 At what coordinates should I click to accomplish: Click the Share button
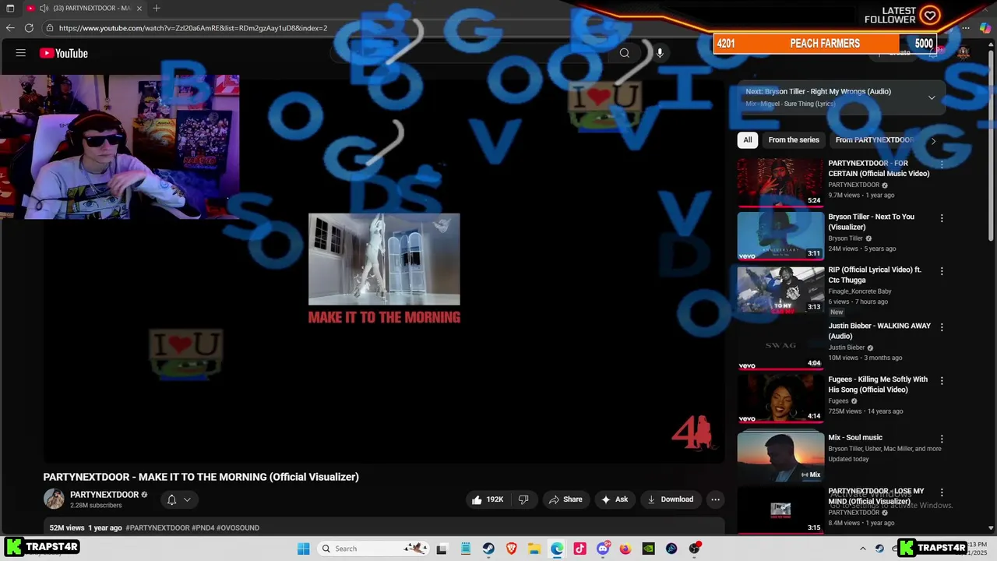pyautogui.click(x=565, y=499)
